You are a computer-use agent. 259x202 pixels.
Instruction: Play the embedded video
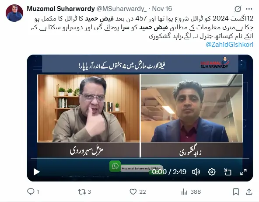pos(36,172)
